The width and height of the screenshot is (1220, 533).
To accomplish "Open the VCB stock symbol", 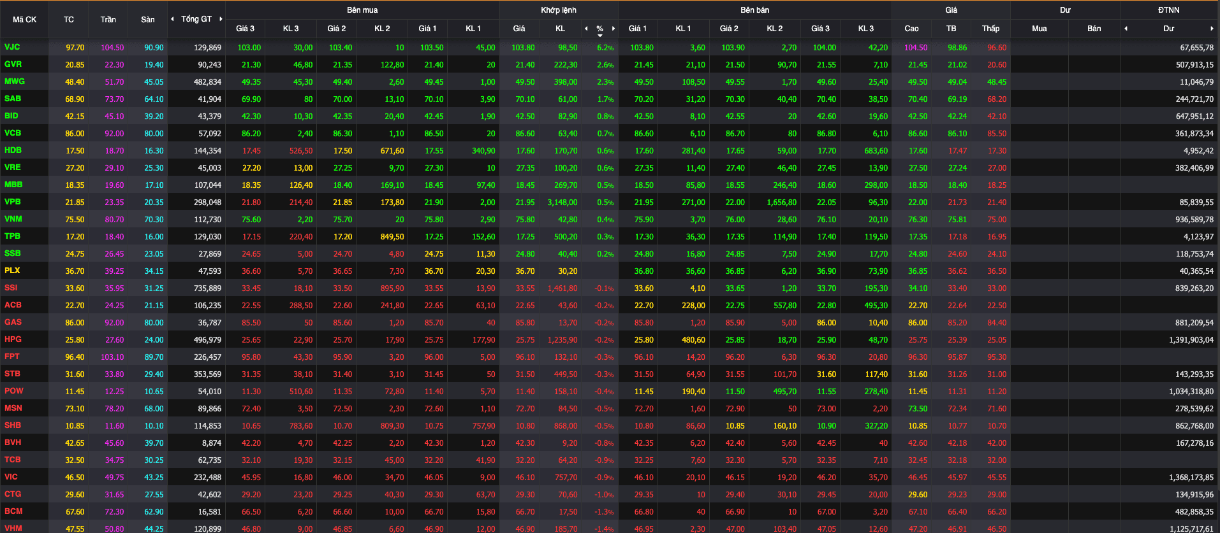I will click(13, 133).
